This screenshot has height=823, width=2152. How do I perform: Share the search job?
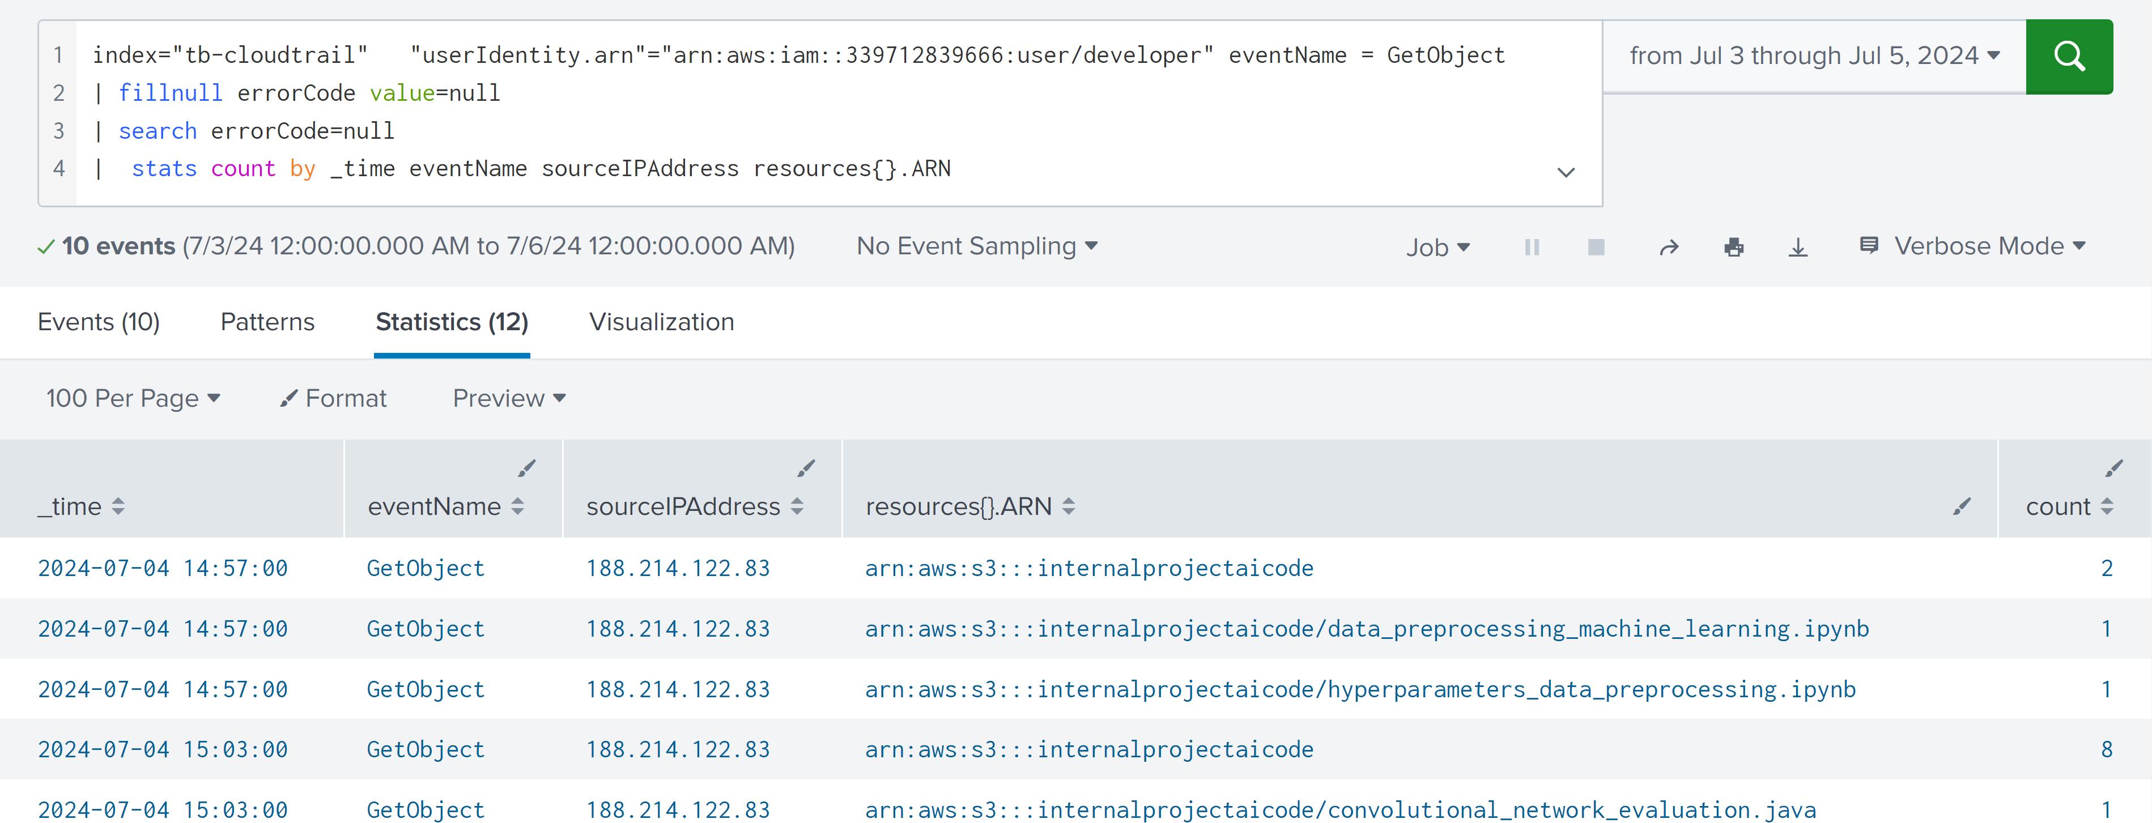click(1668, 248)
